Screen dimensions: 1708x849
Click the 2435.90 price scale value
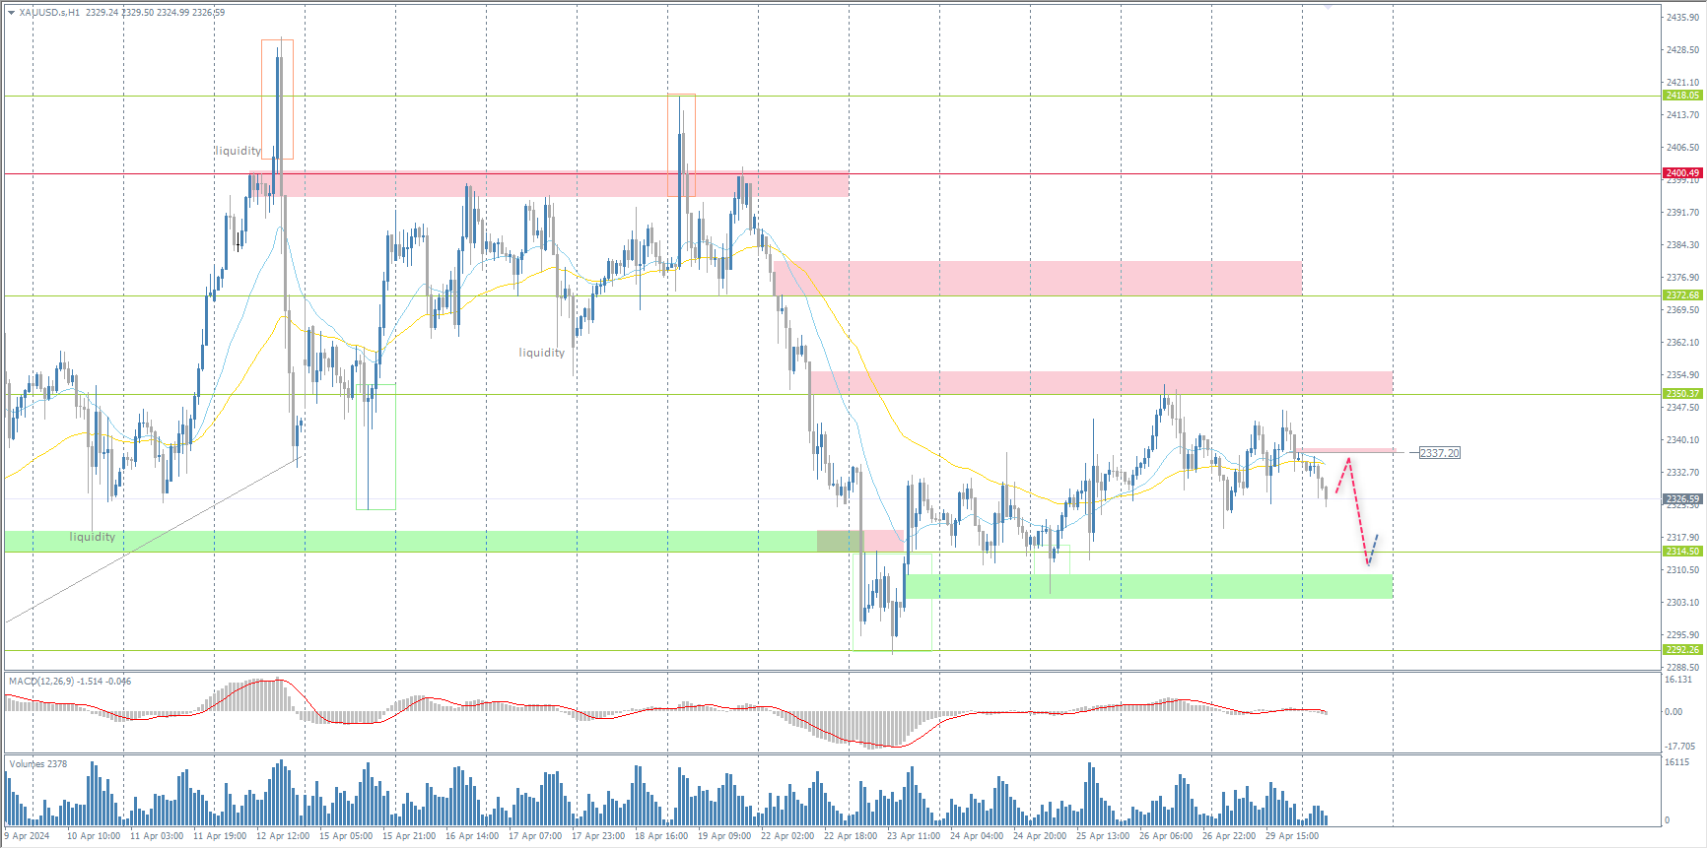[1682, 18]
